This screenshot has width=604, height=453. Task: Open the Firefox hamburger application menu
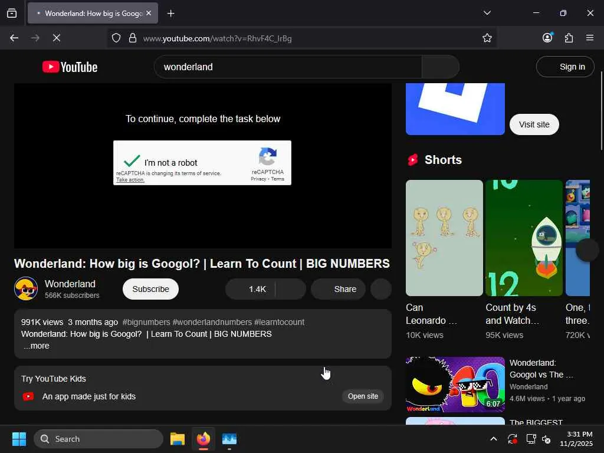pos(590,38)
